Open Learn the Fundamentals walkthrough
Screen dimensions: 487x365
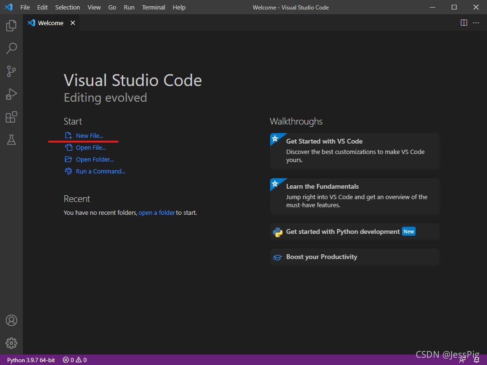[355, 196]
